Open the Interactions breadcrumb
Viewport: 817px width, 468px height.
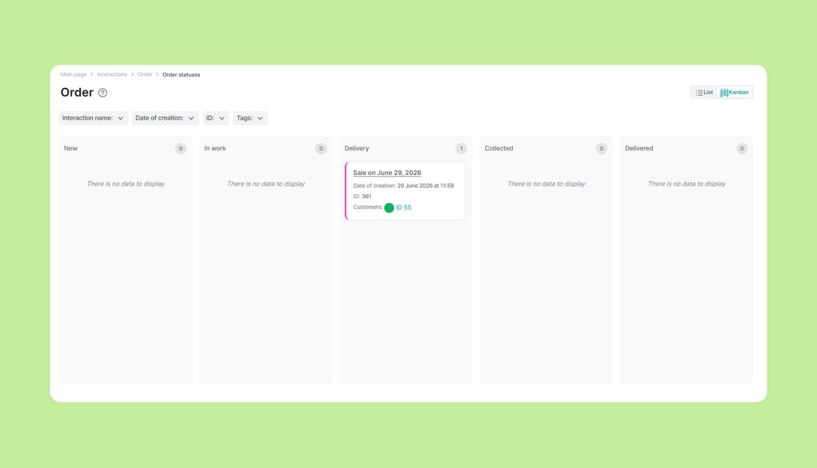click(x=112, y=74)
